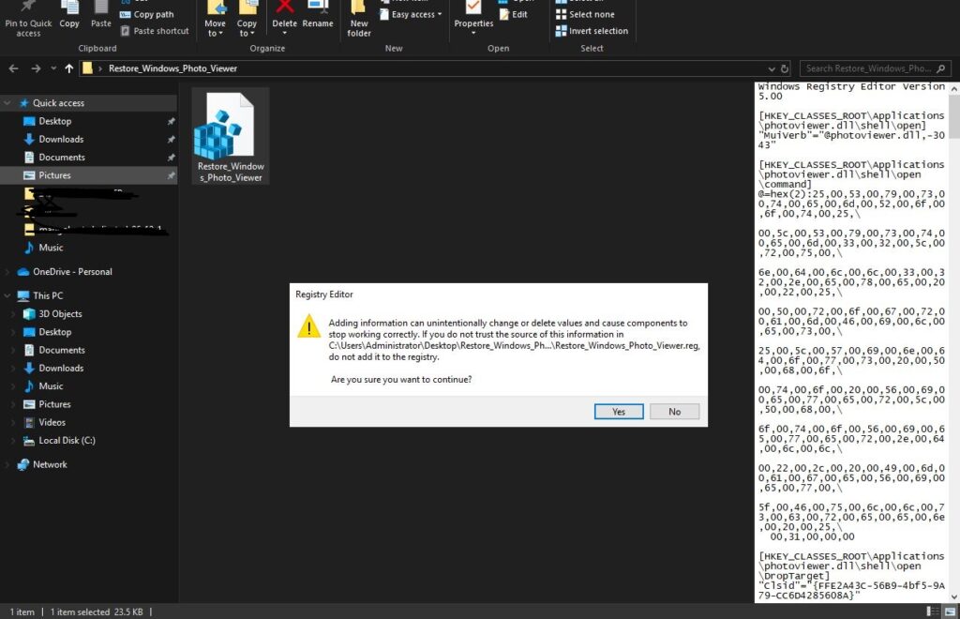Expand This PC in the sidebar
This screenshot has width=960, height=619.
pos(7,294)
